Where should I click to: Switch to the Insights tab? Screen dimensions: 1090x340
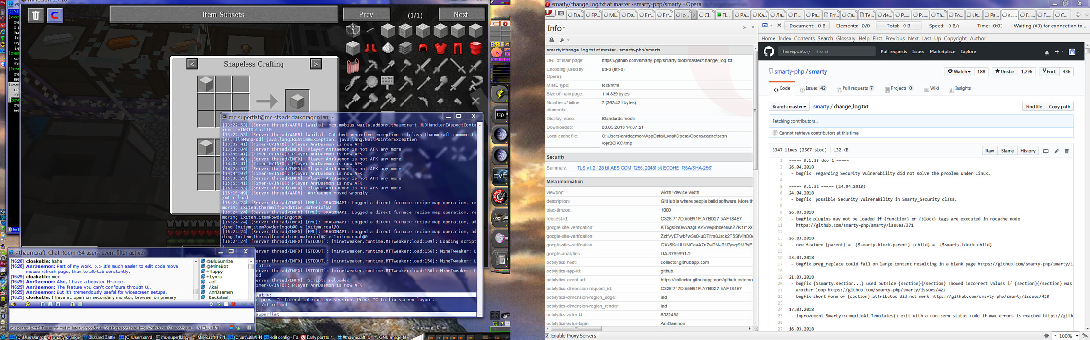959,88
